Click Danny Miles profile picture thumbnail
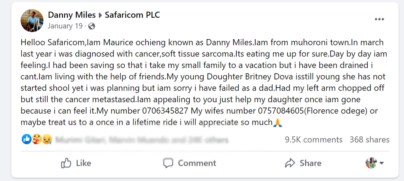This screenshot has height=181, width=404. (32, 21)
